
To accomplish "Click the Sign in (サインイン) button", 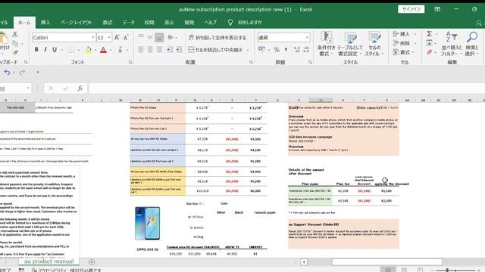I will coord(411,9).
